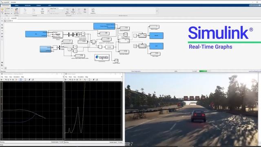Open the FORMAT ribbon tab
Viewport: 261px width, 147px height.
tap(39, 5)
